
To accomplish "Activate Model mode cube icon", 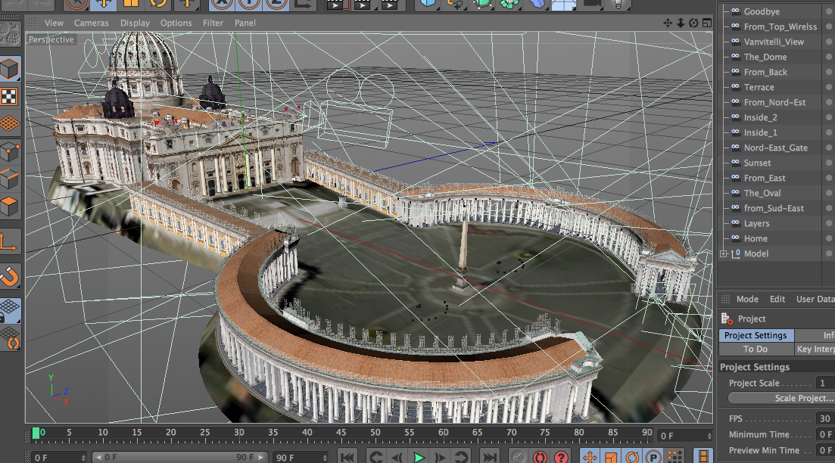I will point(10,69).
